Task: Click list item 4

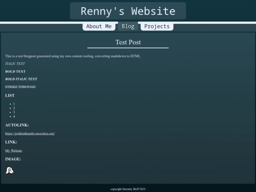Action: [x=14, y=117]
